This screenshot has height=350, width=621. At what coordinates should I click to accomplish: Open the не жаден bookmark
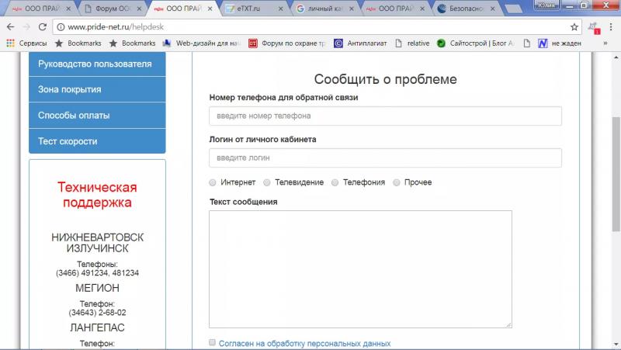[x=560, y=43]
